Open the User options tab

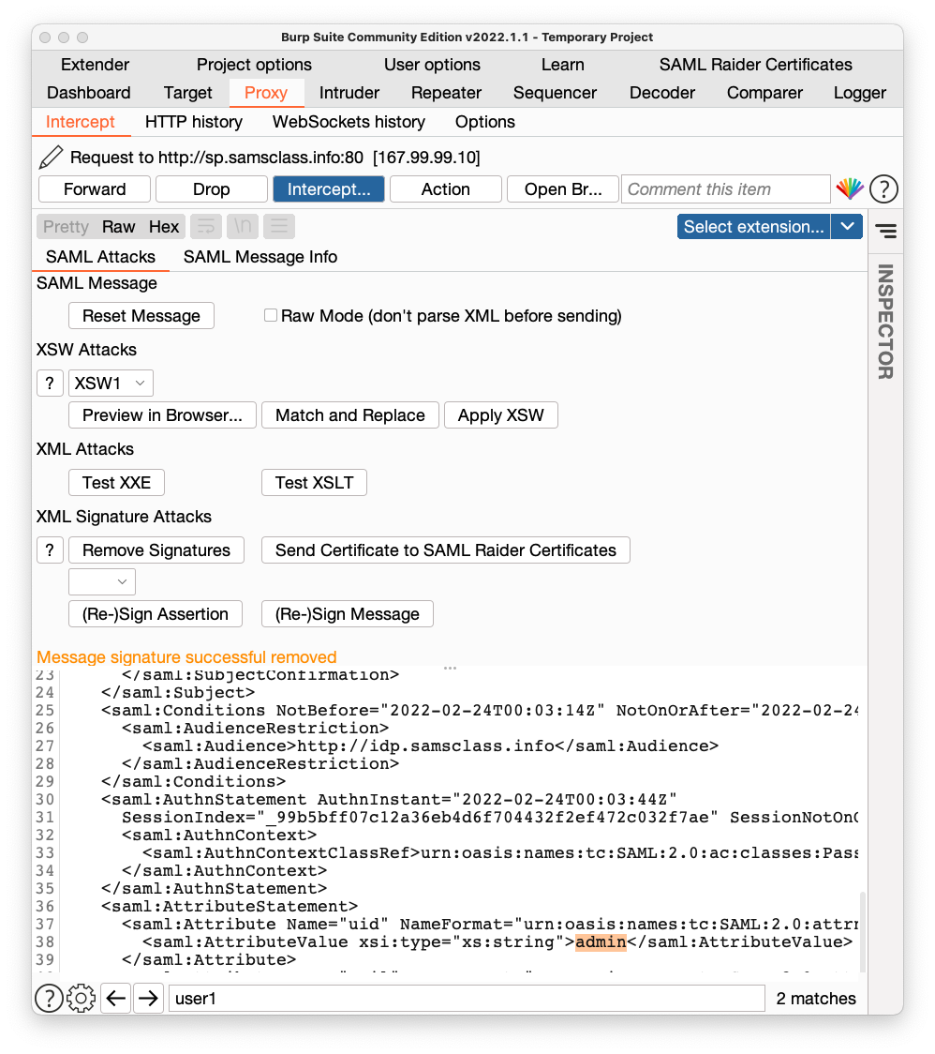pyautogui.click(x=432, y=65)
